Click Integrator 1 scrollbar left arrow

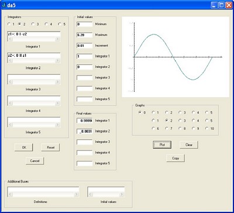[11, 39]
